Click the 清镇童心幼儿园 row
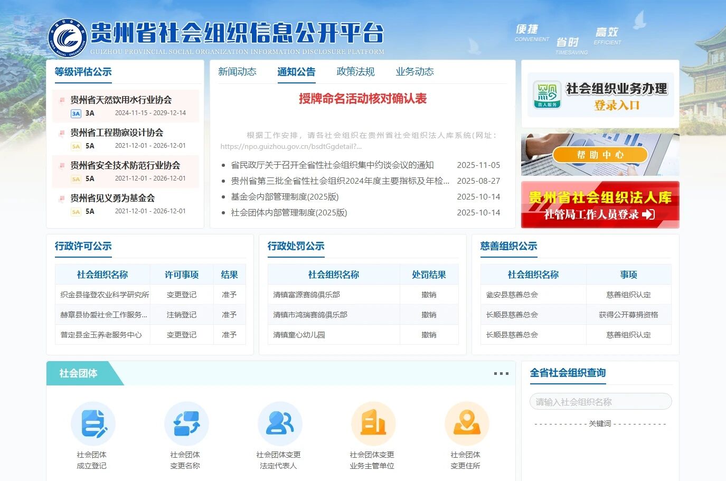Viewport: 726px width, 481px height. pos(363,335)
